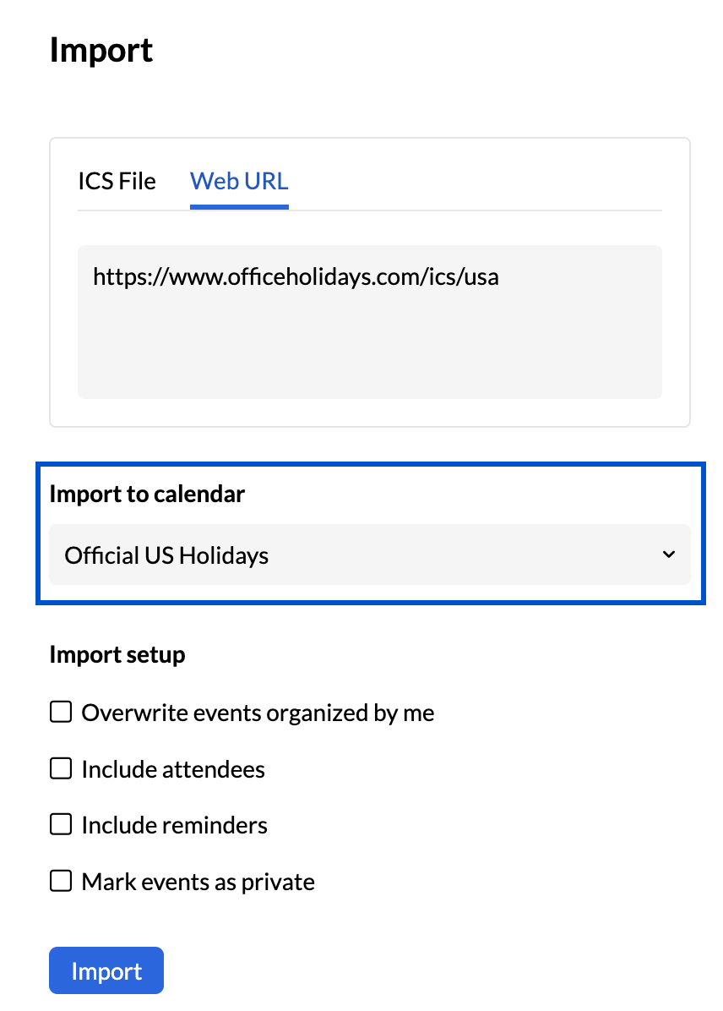Click the 'Import to calendar' field label
Image resolution: width=723 pixels, height=1011 pixels.
pos(147,495)
